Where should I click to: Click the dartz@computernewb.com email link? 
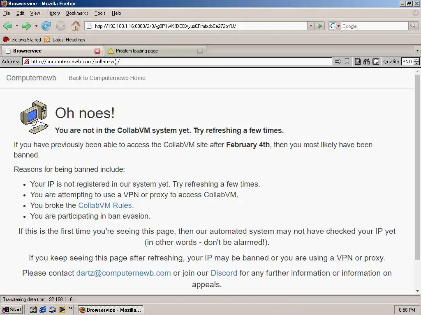pos(123,273)
